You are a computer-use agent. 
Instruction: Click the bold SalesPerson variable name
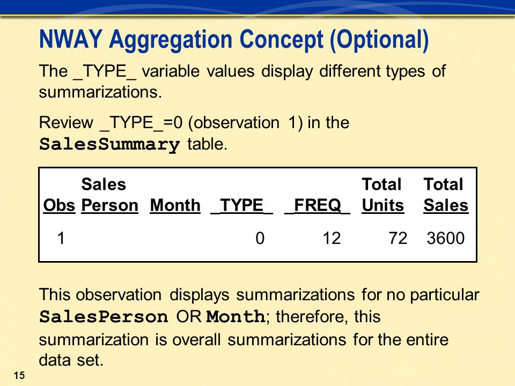click(x=104, y=316)
